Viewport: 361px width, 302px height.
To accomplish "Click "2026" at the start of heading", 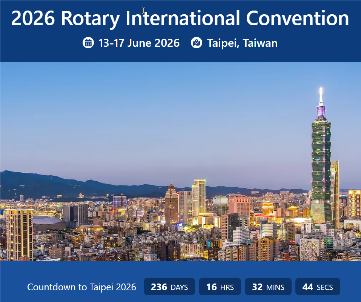I will tap(34, 18).
